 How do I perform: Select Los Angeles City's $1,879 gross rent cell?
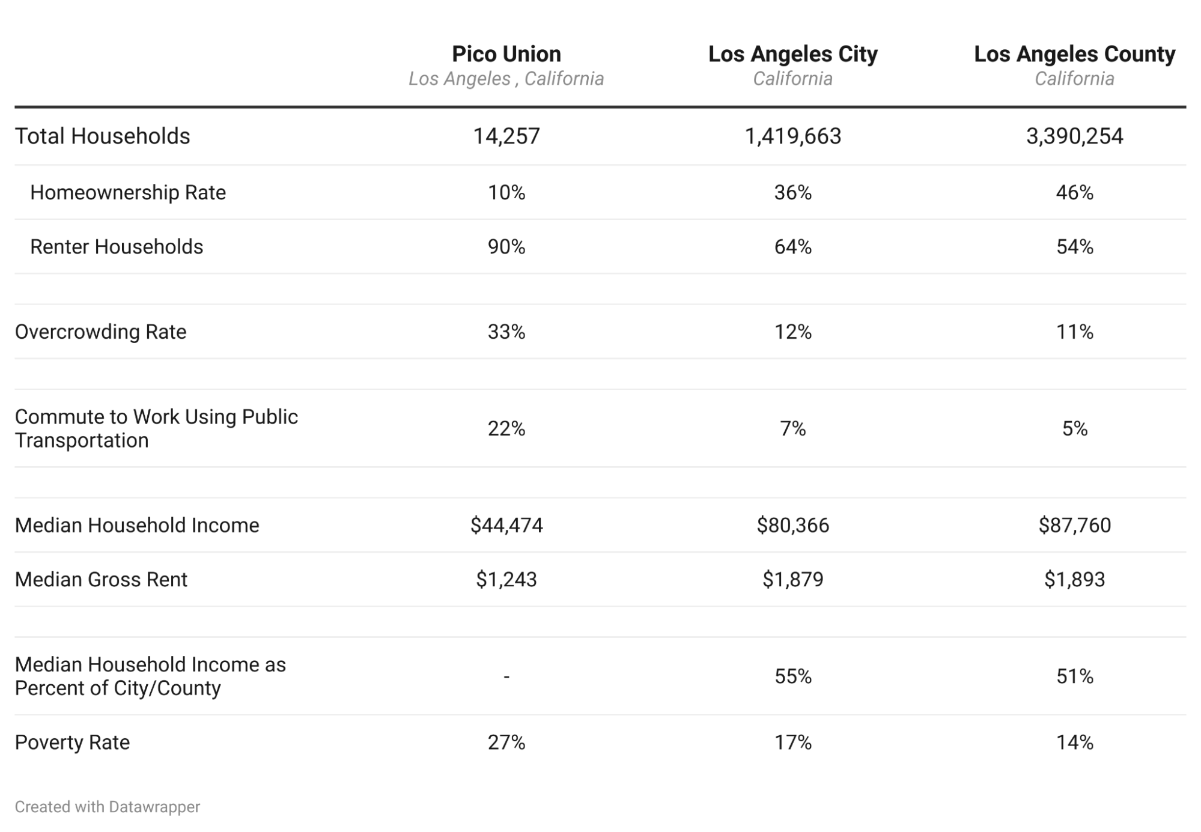coord(792,579)
